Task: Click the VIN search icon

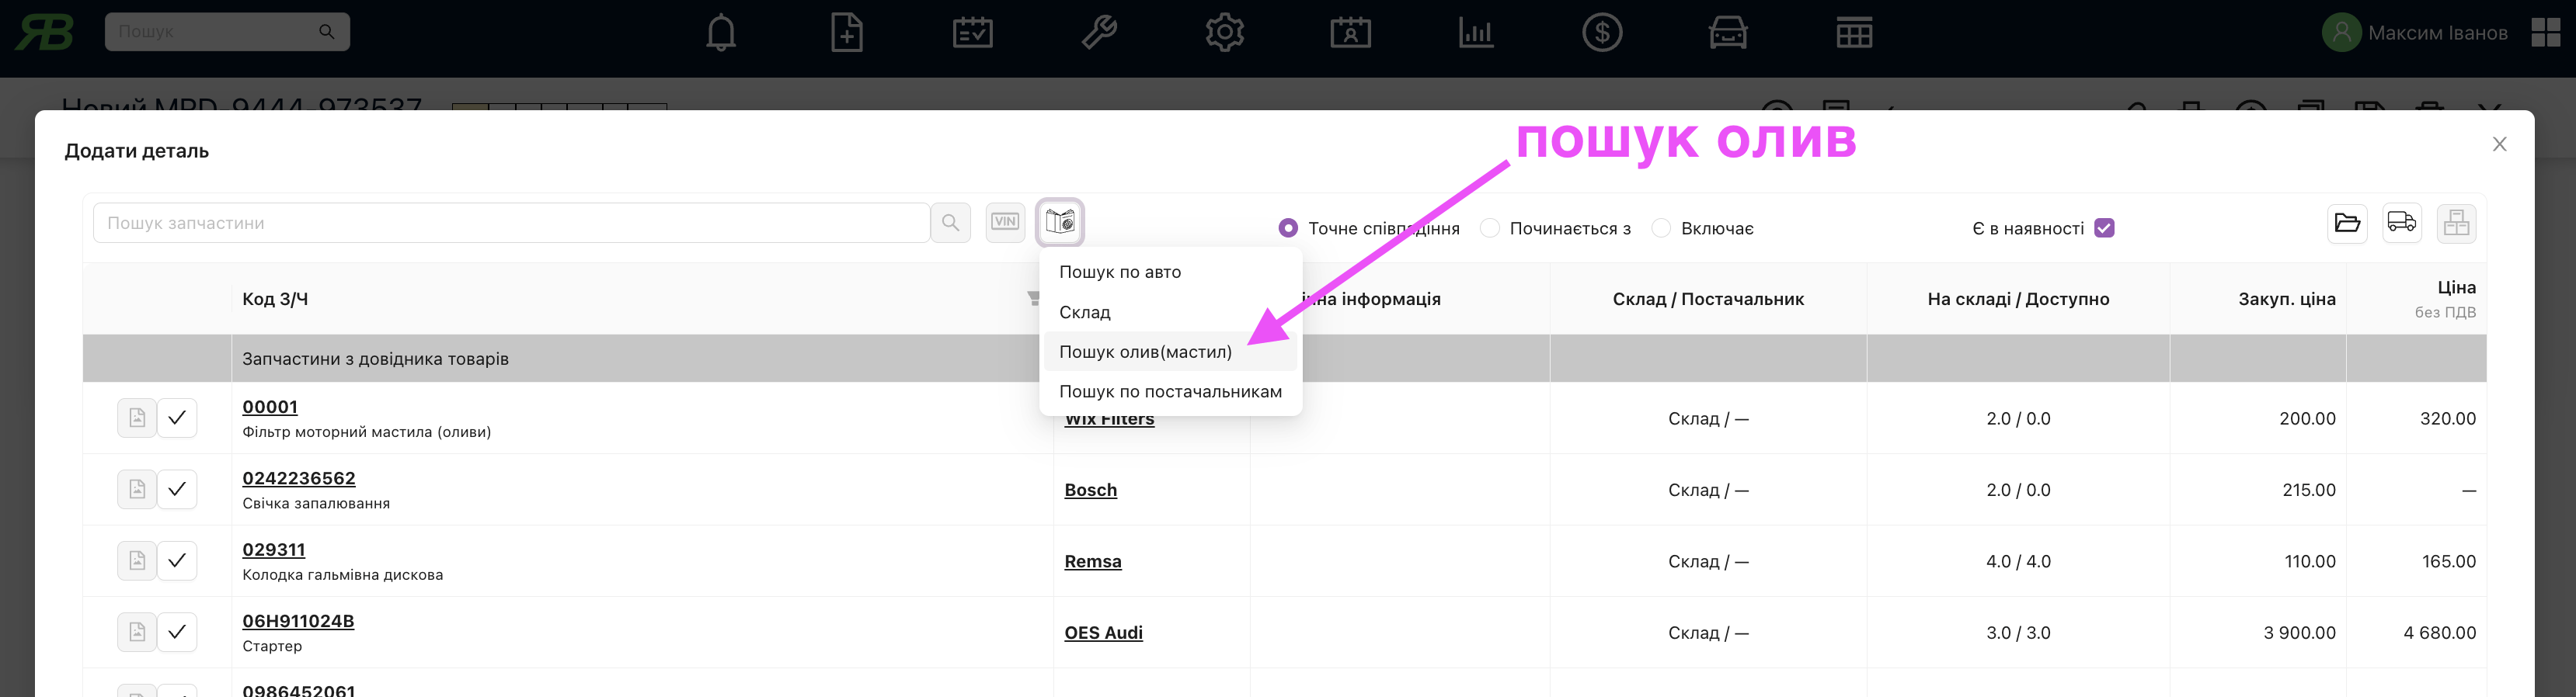Action: (1005, 223)
